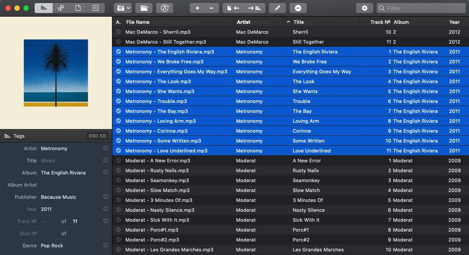Toggle checkmark for Metronomy - We Broke Free.mp3
469x255 pixels.
(118, 61)
